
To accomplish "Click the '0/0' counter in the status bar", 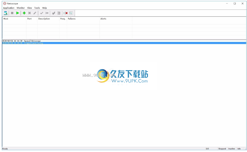I will click(x=207, y=149).
